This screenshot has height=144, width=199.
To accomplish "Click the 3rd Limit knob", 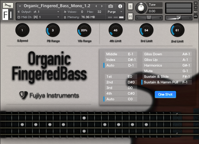I will [x=146, y=30].
